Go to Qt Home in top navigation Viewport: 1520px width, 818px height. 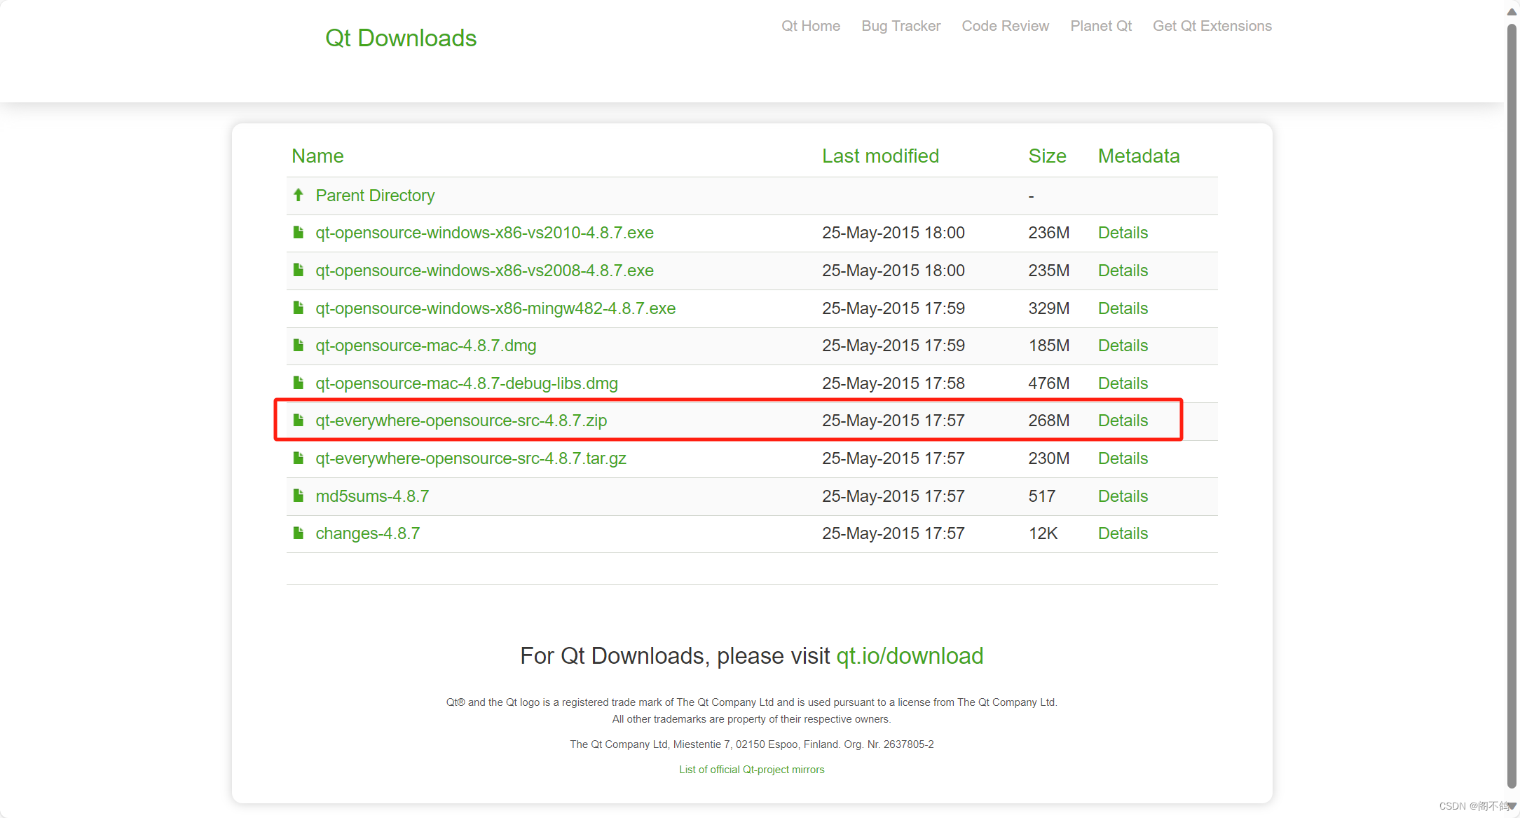coord(811,26)
